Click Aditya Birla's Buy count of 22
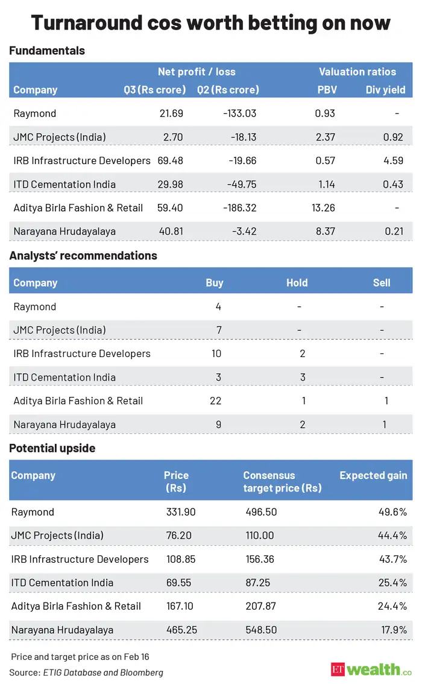This screenshot has width=422, height=684. [x=215, y=401]
